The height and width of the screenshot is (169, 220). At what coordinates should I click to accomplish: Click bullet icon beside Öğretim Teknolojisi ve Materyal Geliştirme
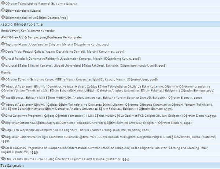click(3, 3)
